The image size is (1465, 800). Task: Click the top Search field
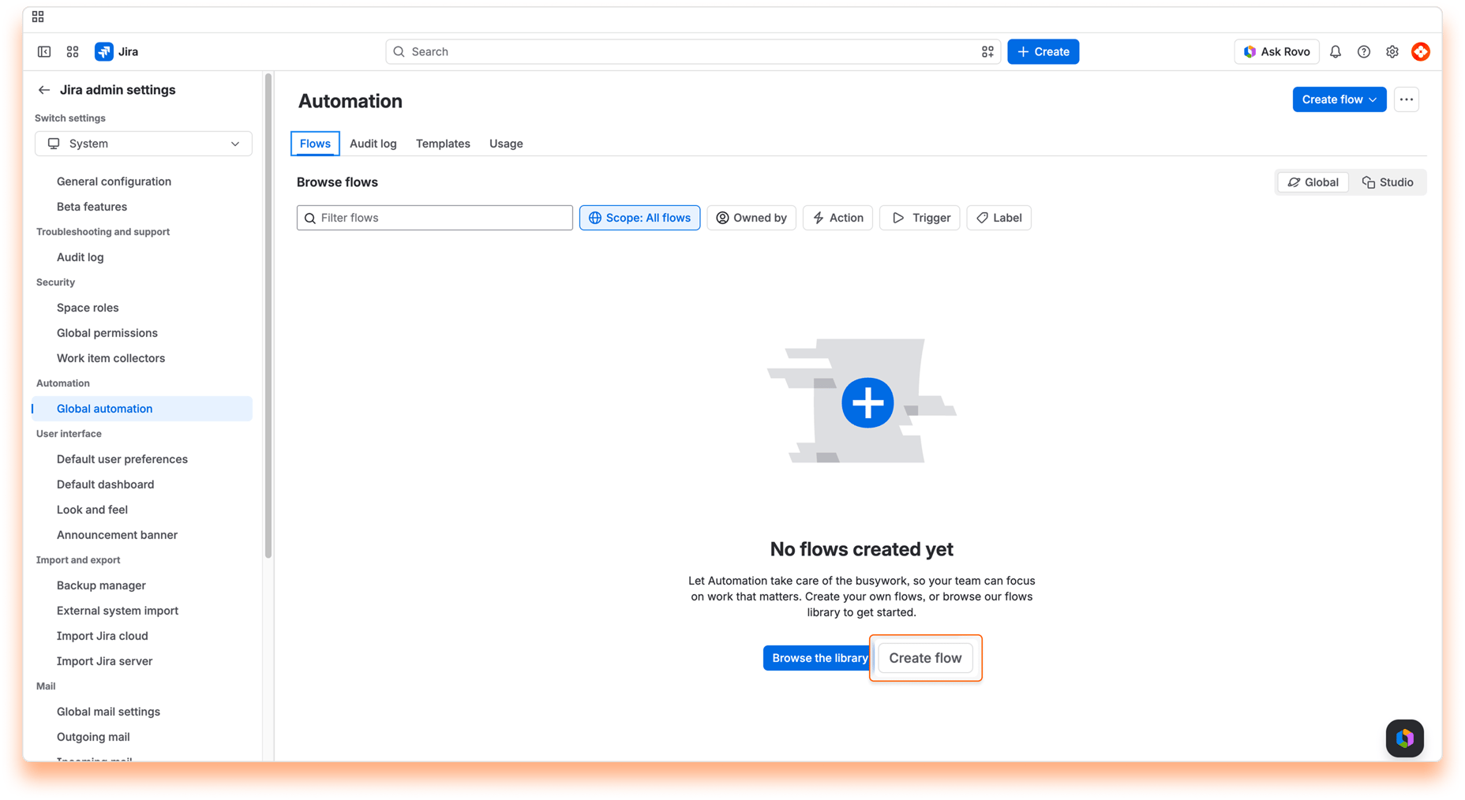click(693, 52)
